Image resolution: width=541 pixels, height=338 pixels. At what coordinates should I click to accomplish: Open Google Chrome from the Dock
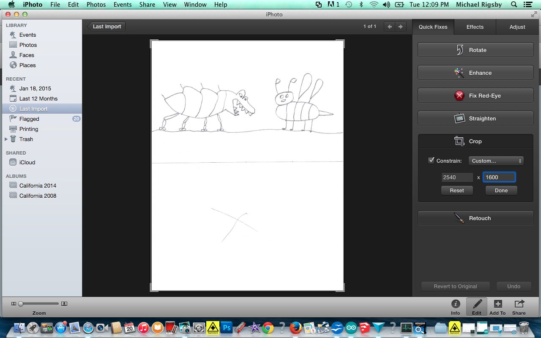268,327
